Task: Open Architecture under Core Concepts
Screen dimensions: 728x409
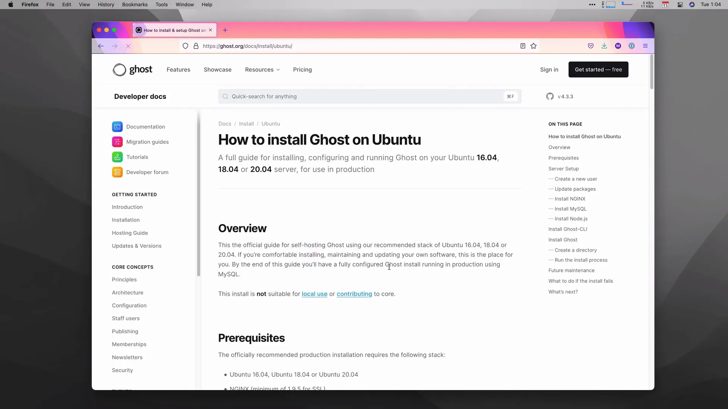Action: pyautogui.click(x=128, y=293)
